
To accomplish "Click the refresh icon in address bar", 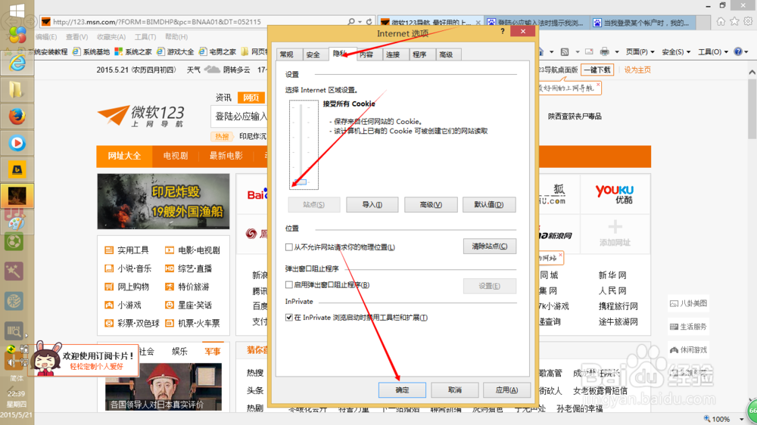I will tap(369, 22).
